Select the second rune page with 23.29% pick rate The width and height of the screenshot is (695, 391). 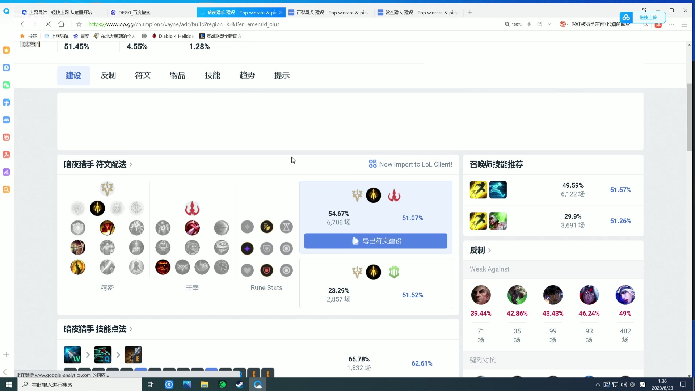pos(376,283)
